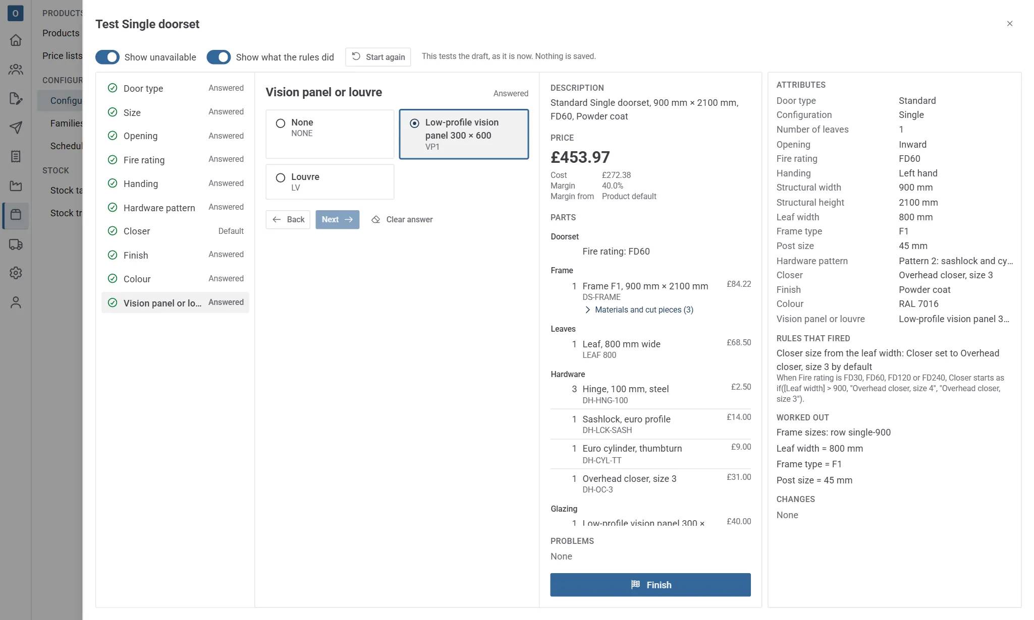Go to the Door type step

click(x=175, y=88)
